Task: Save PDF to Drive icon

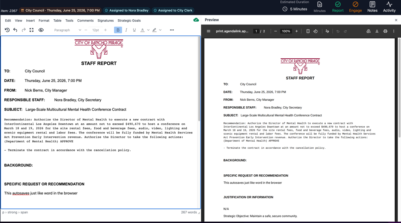Action: 369,31
